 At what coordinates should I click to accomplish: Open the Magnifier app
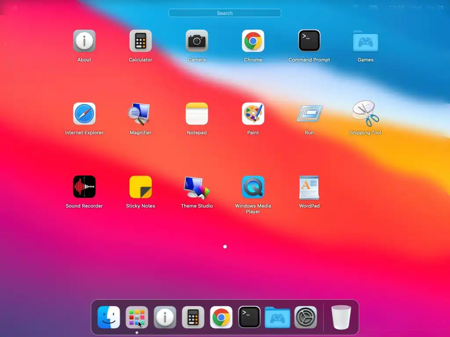[x=139, y=114]
